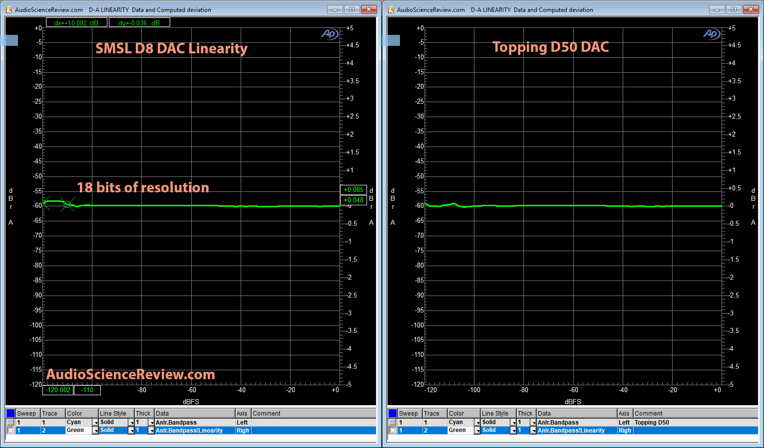Click the -120.002 cursor position box
This screenshot has height=448, width=764.
pos(58,390)
